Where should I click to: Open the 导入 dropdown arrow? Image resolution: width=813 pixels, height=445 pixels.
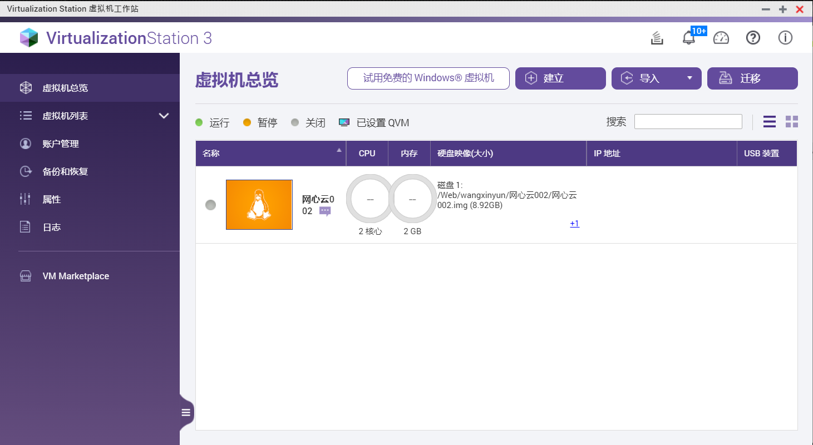pos(690,78)
